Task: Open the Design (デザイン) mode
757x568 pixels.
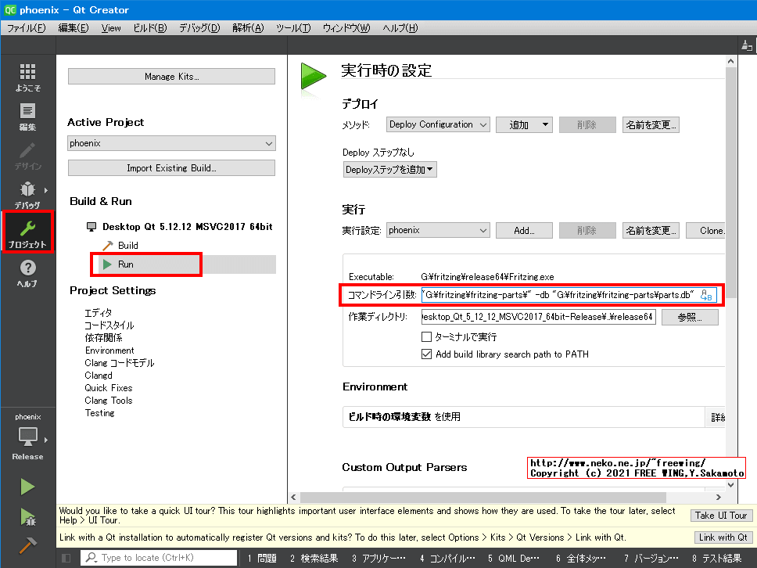Action: click(27, 156)
